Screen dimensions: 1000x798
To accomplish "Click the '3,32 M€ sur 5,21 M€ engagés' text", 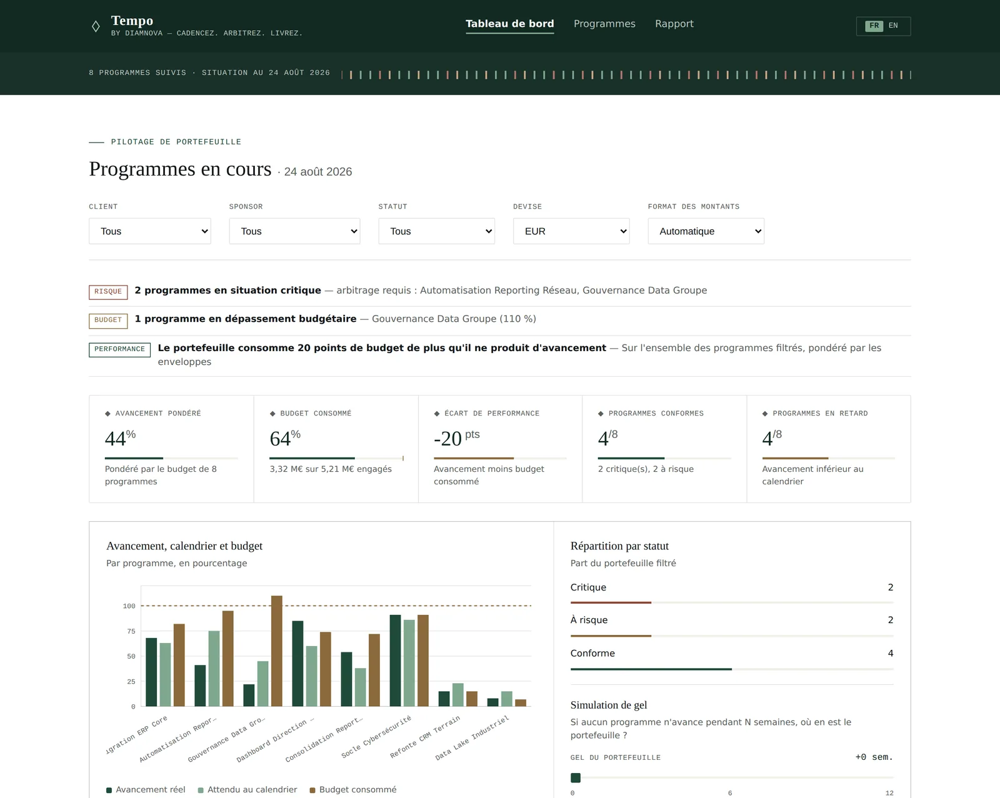I will pyautogui.click(x=331, y=469).
